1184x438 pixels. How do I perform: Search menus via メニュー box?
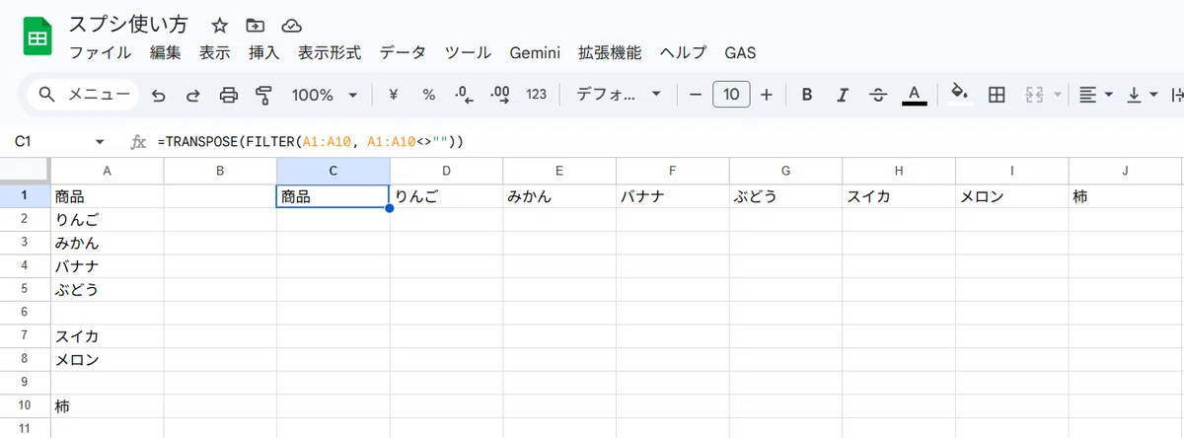tap(84, 95)
